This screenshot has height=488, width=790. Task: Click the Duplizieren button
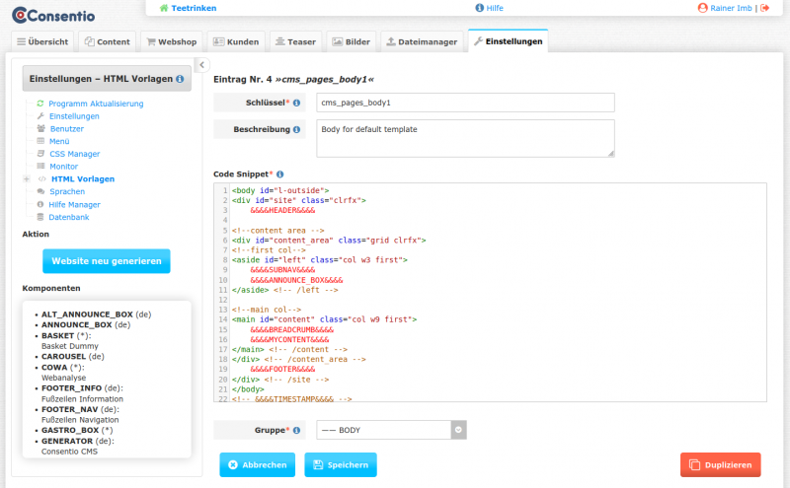point(720,465)
